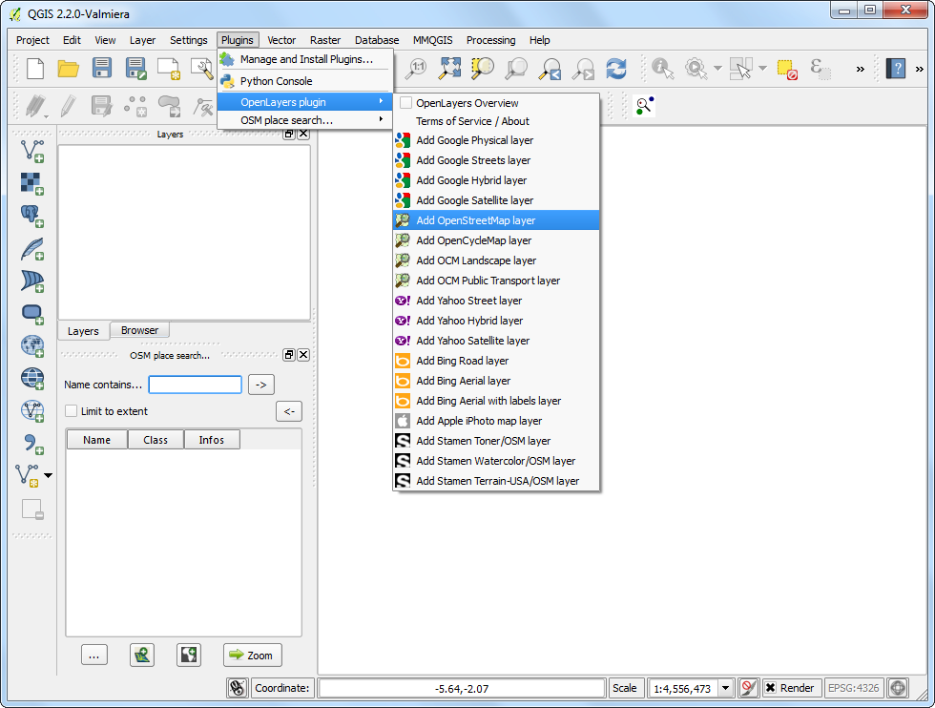Click the -> search button
This screenshot has height=708, width=935.
[x=261, y=385]
